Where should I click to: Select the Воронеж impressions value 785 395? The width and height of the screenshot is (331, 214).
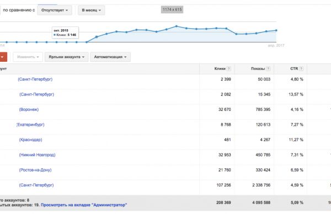(x=263, y=110)
